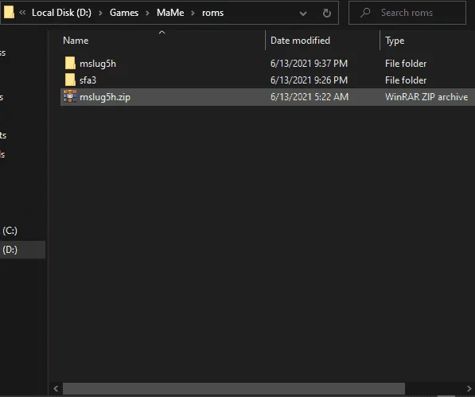Click the roms breadcrumb
Screen dimensions: 475x397
click(x=212, y=13)
